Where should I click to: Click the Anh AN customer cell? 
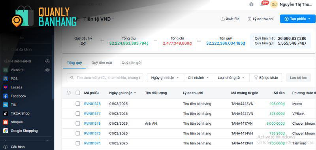point(151,124)
